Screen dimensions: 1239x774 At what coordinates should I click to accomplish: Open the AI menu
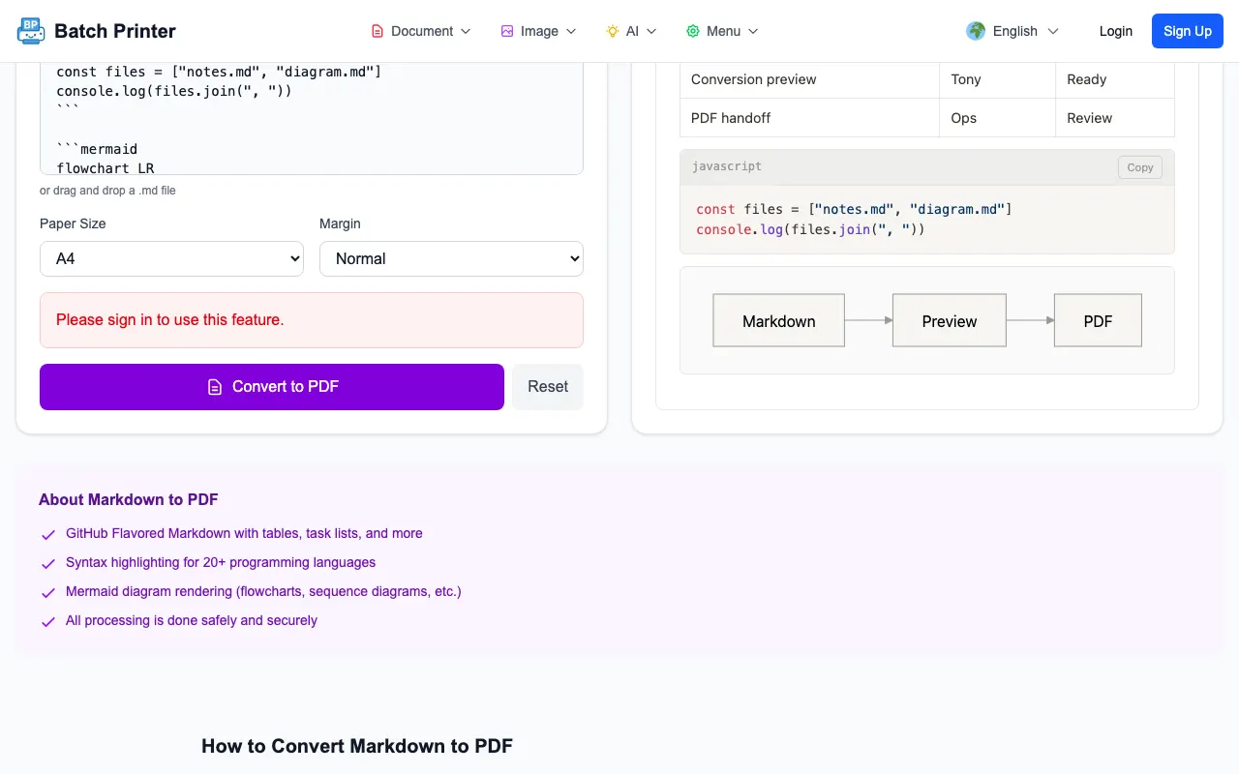[632, 31]
